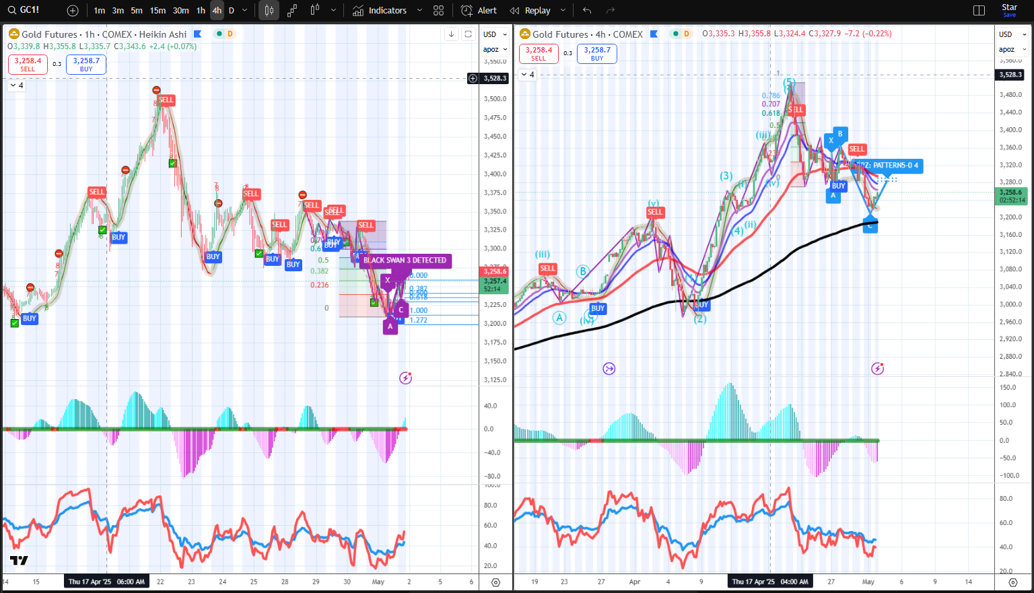Select the 3m timeframe
The image size is (1034, 593).
coord(118,11)
